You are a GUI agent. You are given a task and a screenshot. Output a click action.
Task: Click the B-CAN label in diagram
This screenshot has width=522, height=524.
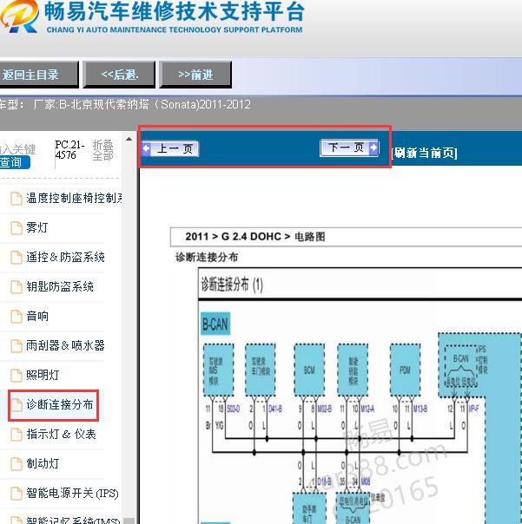pos(215,324)
